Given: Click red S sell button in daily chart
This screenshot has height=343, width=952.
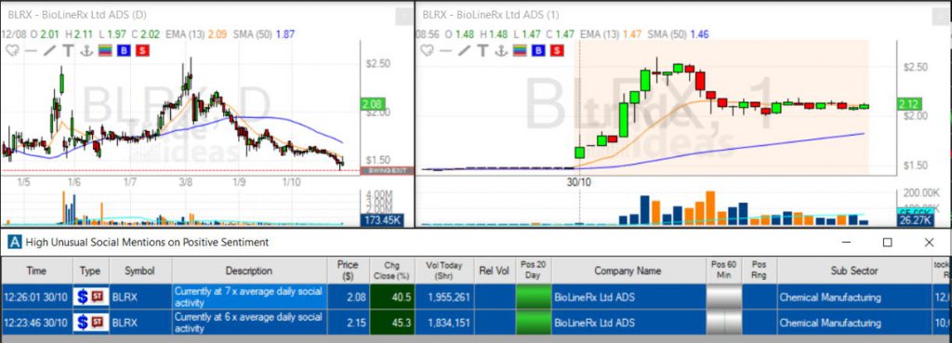Looking at the screenshot, I should pyautogui.click(x=142, y=51).
